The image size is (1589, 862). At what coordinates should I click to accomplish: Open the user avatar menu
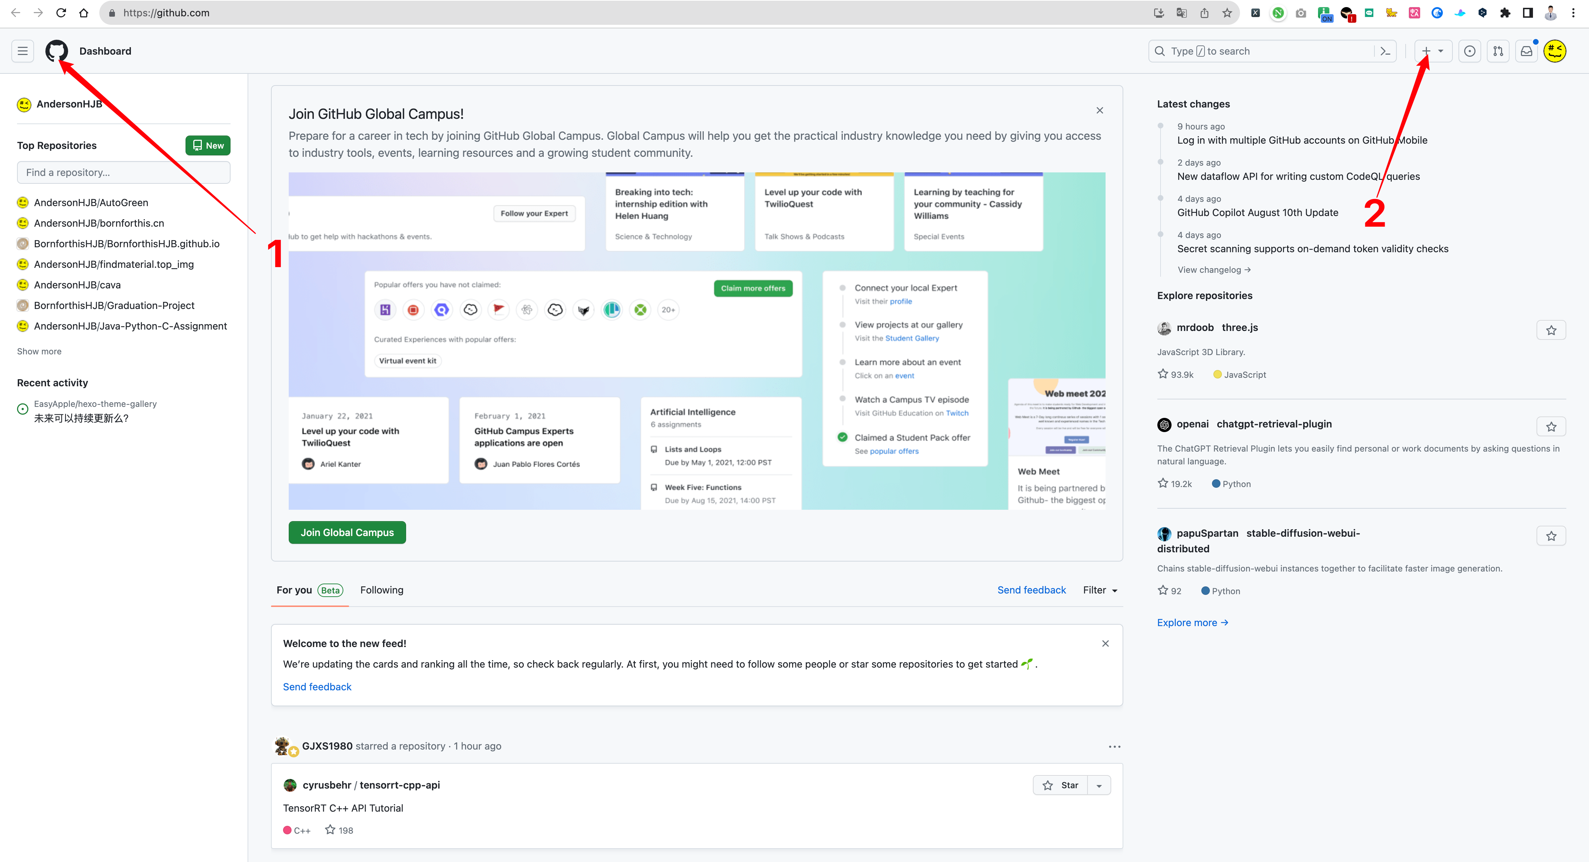click(x=1555, y=51)
